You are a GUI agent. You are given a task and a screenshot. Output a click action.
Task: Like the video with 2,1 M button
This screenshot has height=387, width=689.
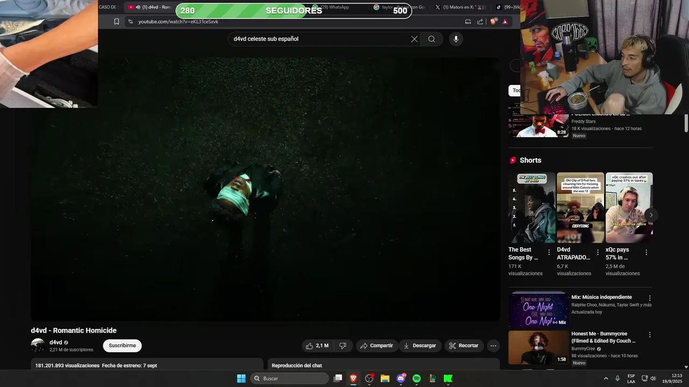click(317, 346)
